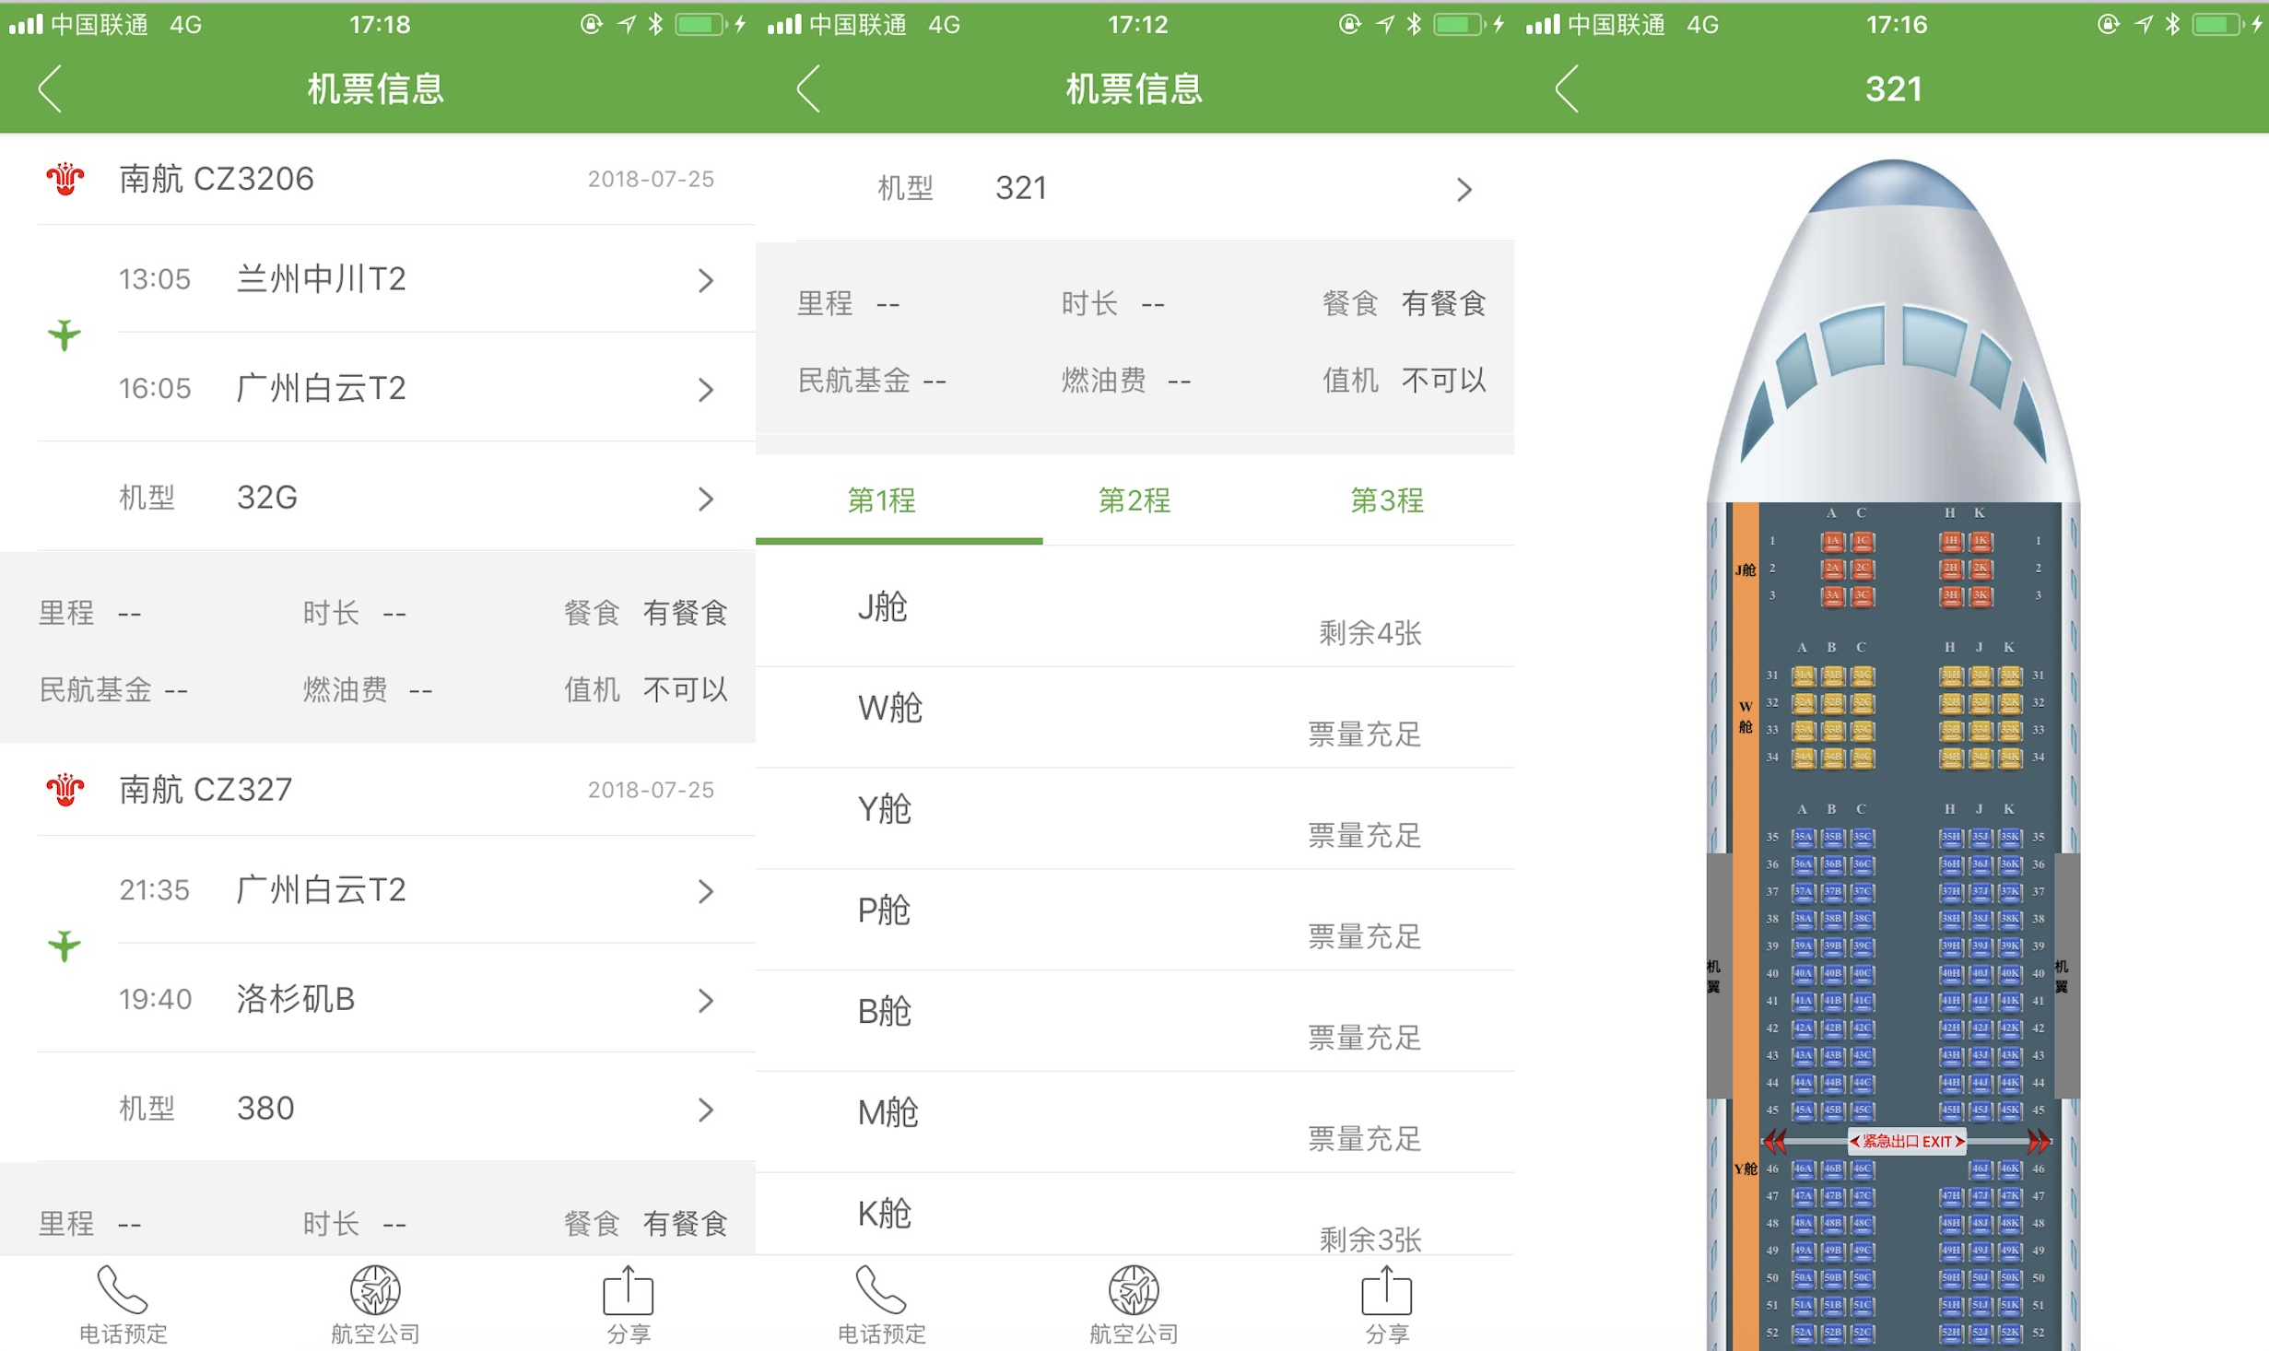Open the 机型 321 chevron
This screenshot has width=2269, height=1351.
(1464, 190)
